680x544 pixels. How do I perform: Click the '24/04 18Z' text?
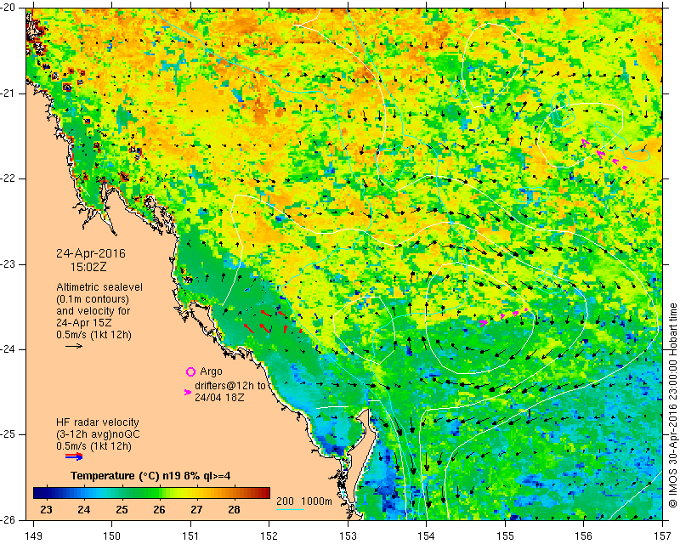[x=219, y=397]
